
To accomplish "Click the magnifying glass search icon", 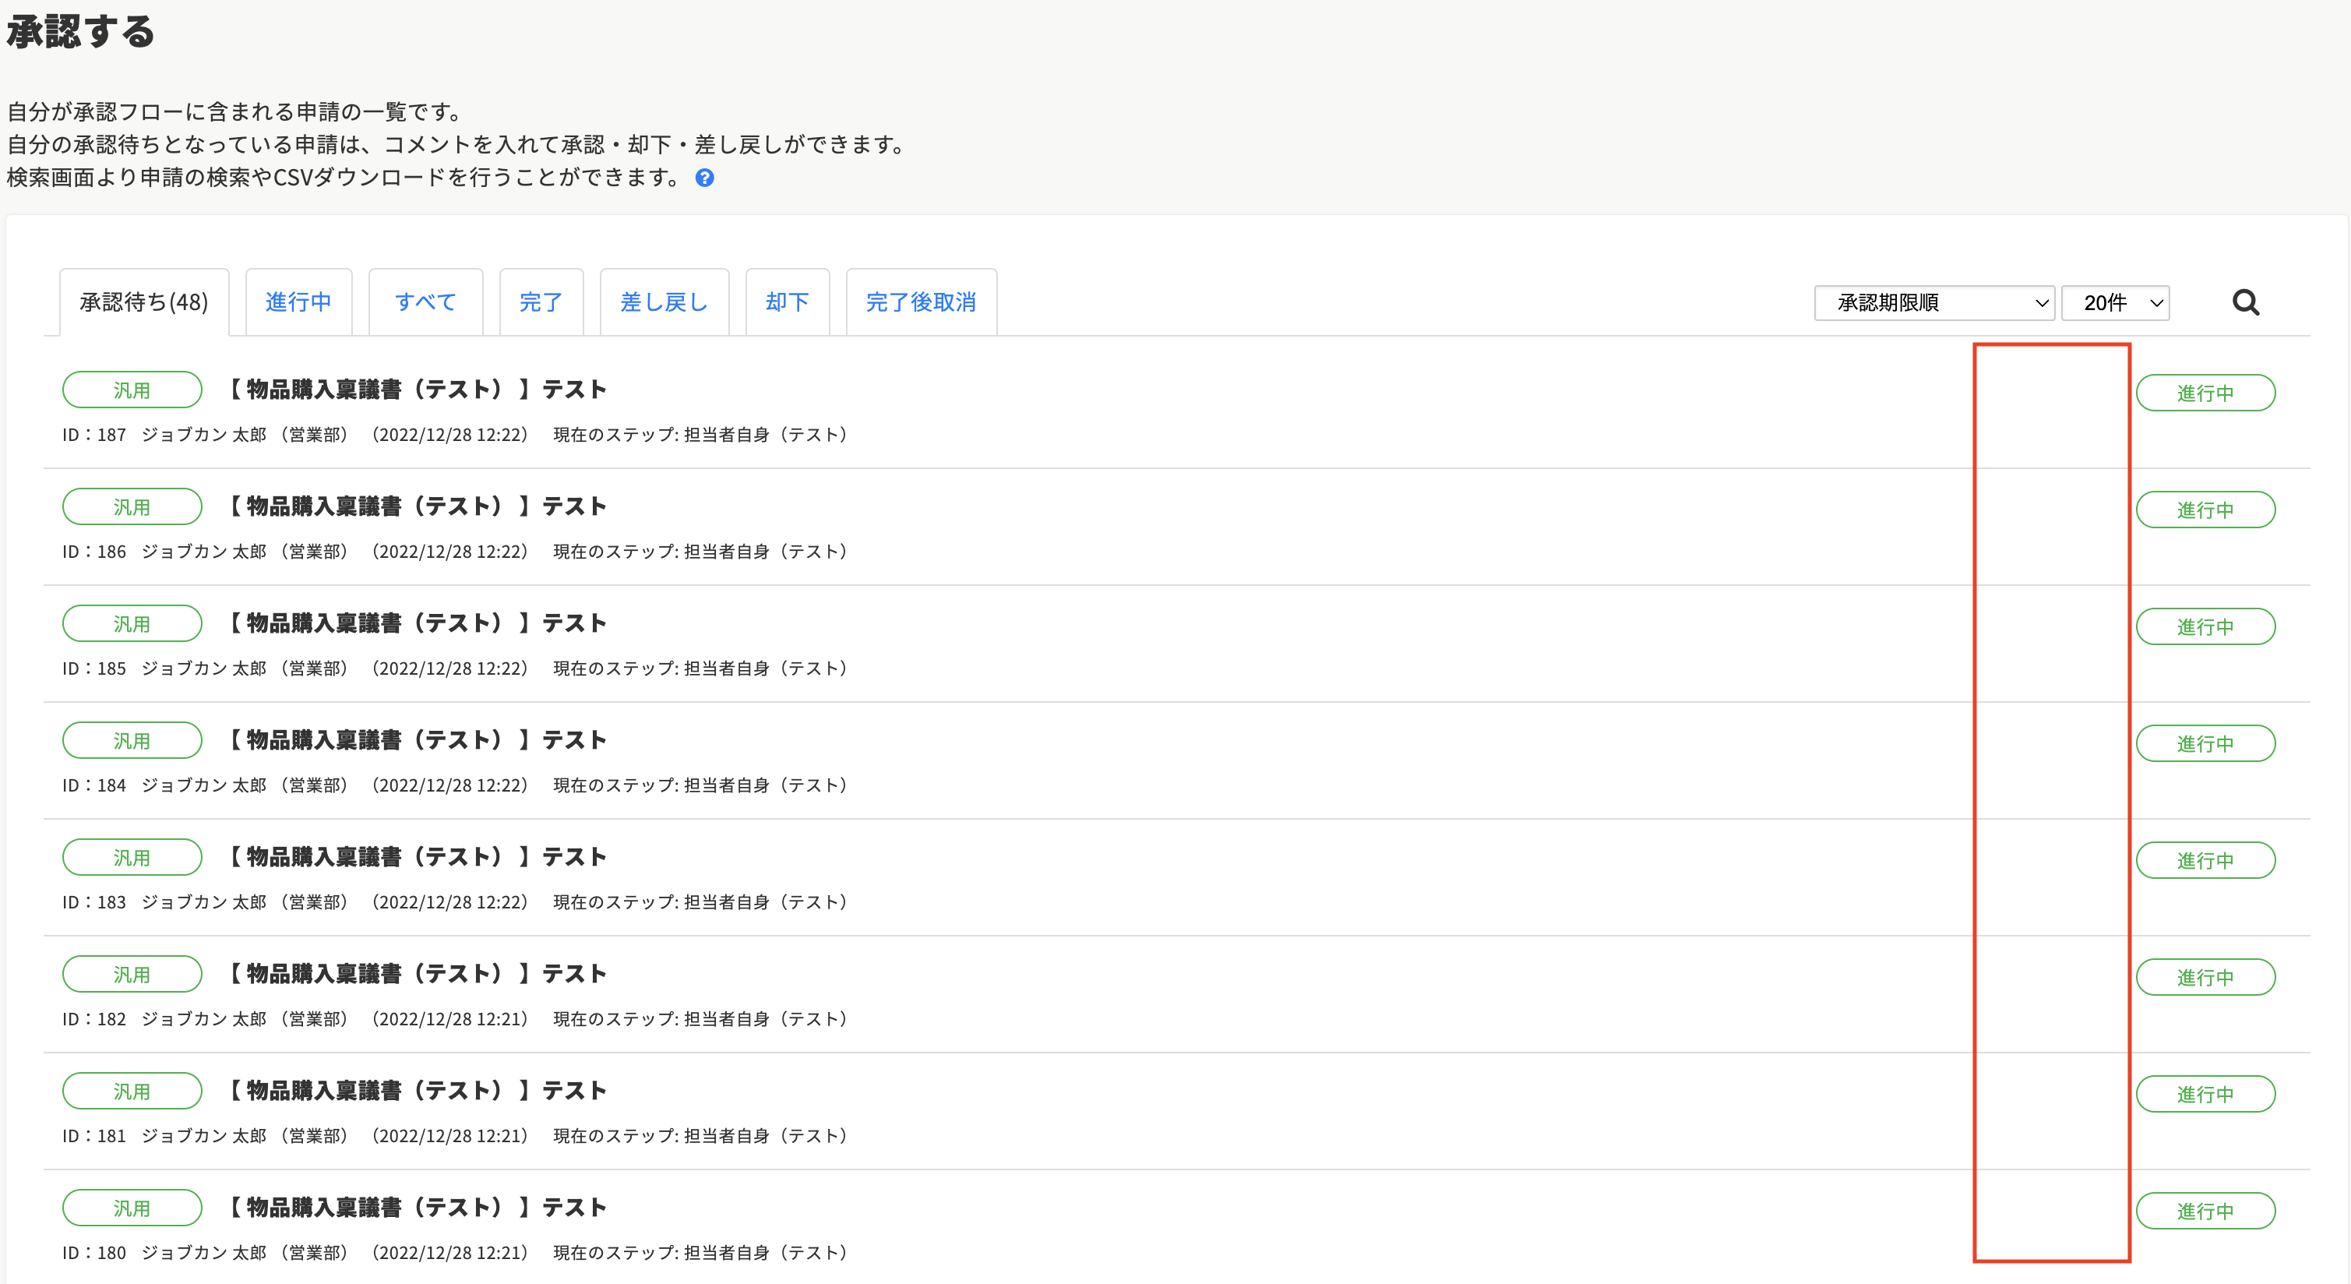I will (2245, 302).
